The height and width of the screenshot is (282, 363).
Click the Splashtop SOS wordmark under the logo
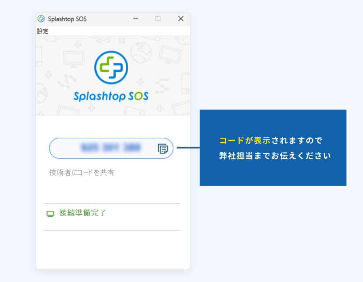click(x=111, y=96)
